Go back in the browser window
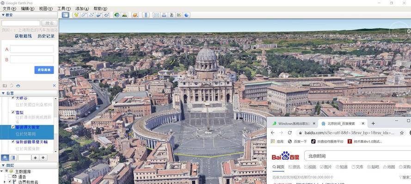Viewport: 411px width, 184px height. [273, 132]
